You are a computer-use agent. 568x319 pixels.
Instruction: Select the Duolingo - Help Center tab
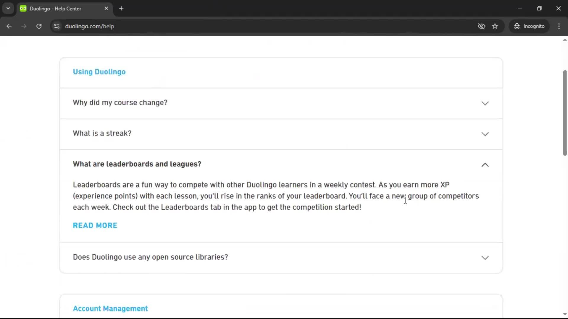coord(56,9)
